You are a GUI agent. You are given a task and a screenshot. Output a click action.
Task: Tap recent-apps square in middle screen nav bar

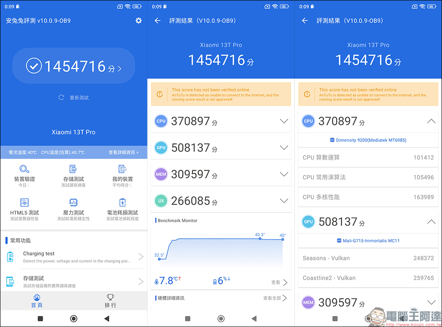point(188,319)
